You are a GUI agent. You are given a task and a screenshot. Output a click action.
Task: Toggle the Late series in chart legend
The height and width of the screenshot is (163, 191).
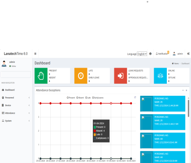click(x=88, y=98)
